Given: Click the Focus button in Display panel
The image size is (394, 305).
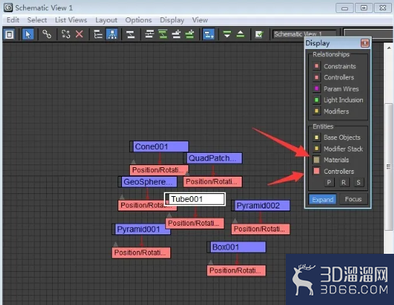Looking at the screenshot, I should pyautogui.click(x=354, y=199).
